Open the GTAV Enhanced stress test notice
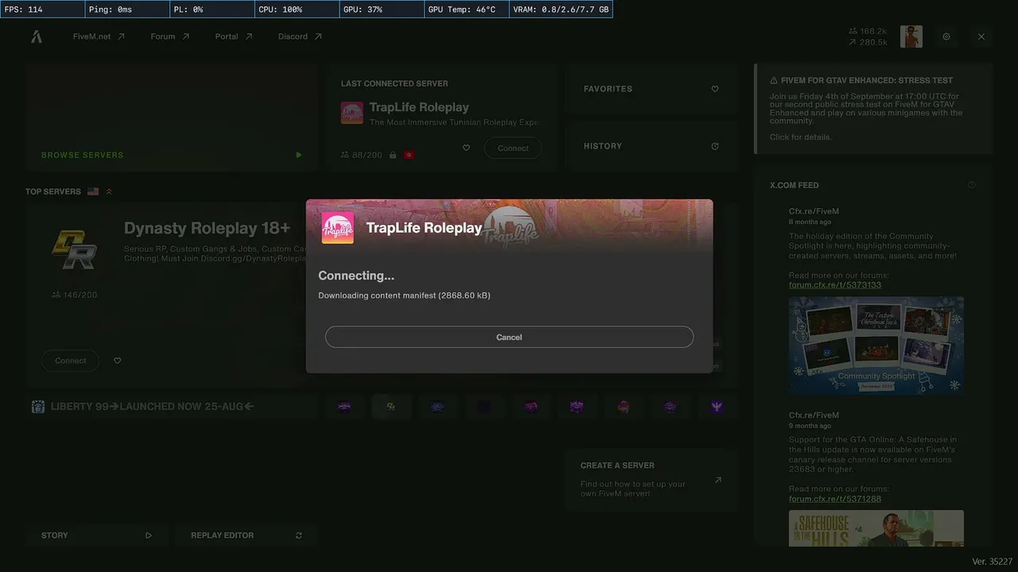Image resolution: width=1018 pixels, height=572 pixels. [873, 109]
